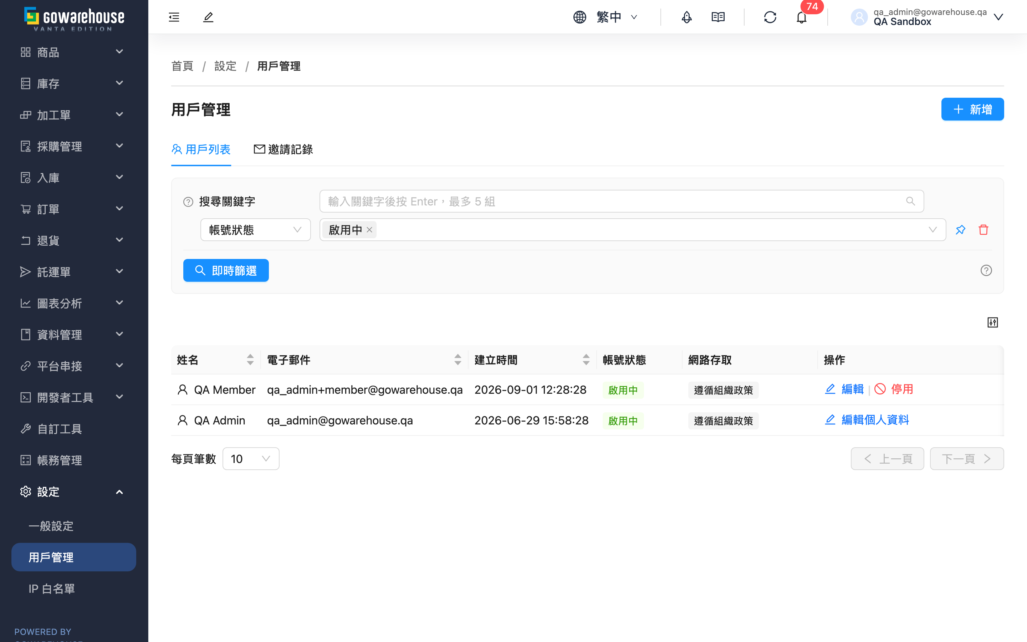The image size is (1027, 642).
Task: Pin the 帳號狀態 filter row
Action: 960,230
